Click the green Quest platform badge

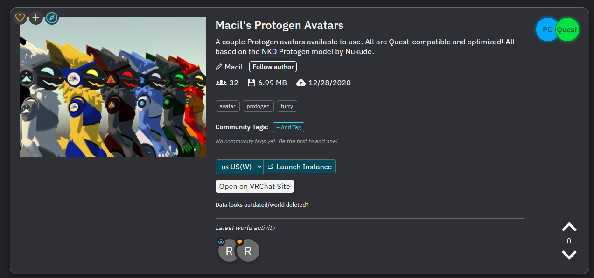567,29
